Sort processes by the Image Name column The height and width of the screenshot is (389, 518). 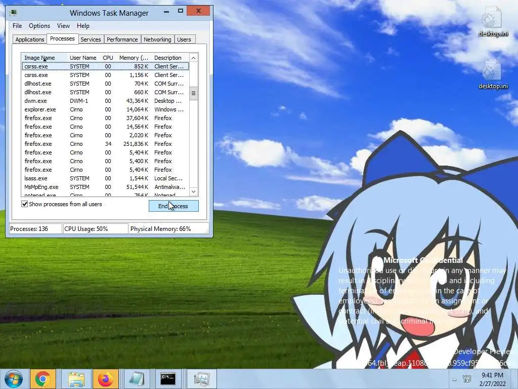45,58
